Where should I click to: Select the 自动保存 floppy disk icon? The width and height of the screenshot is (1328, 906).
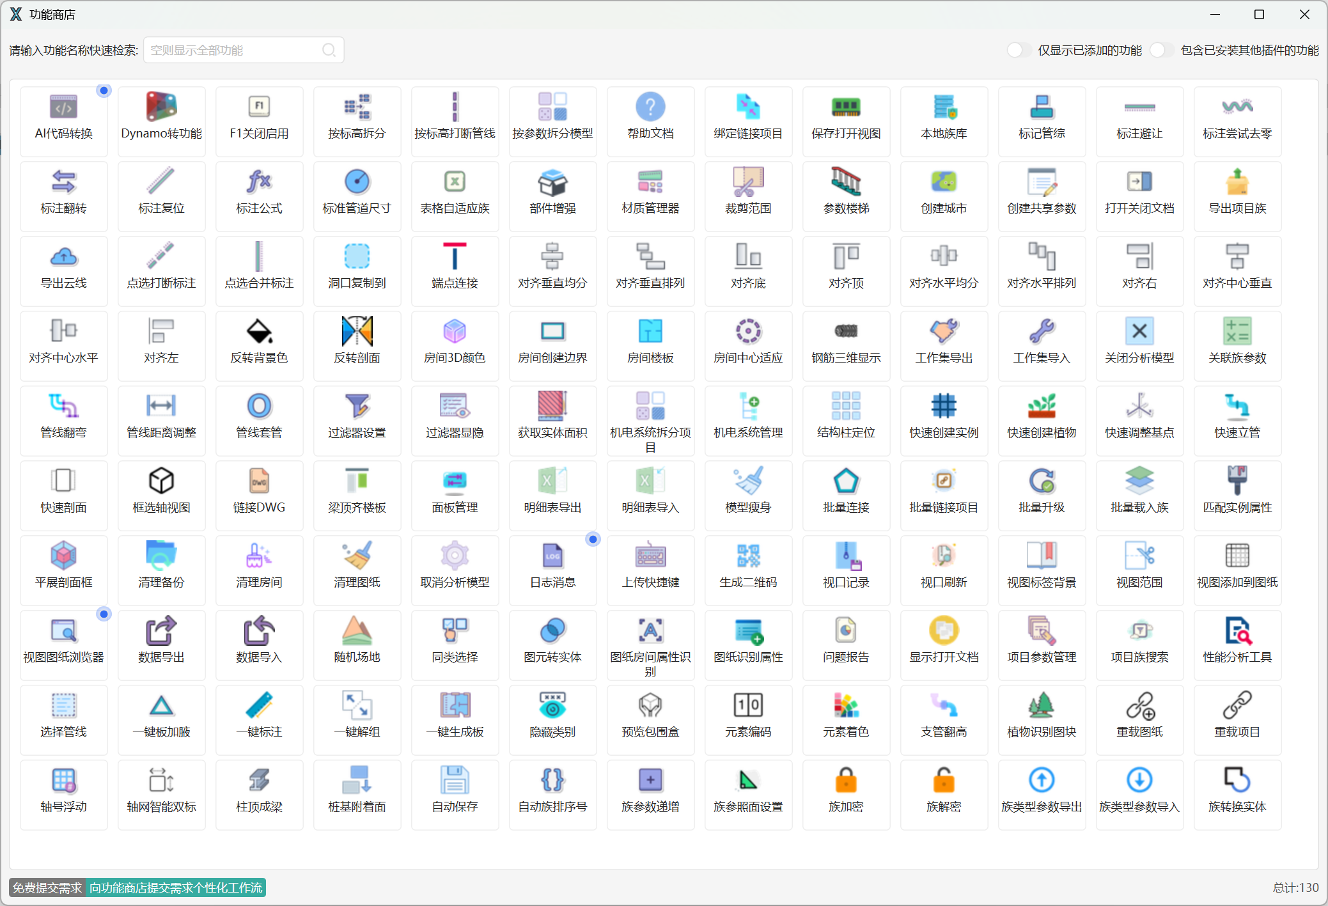455,780
